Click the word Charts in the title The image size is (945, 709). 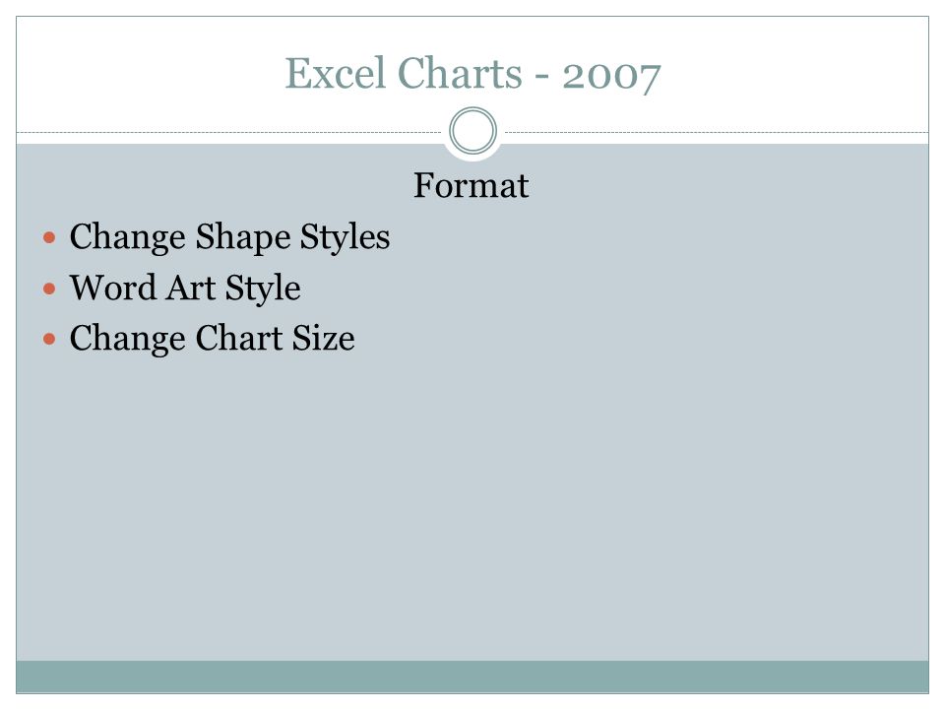point(460,73)
